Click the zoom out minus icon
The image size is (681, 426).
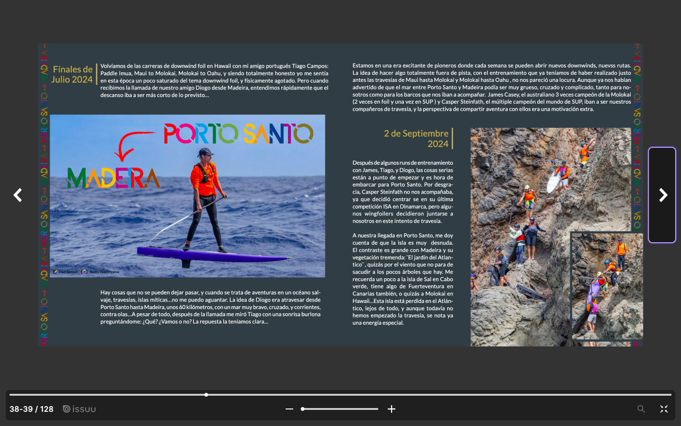click(x=289, y=409)
